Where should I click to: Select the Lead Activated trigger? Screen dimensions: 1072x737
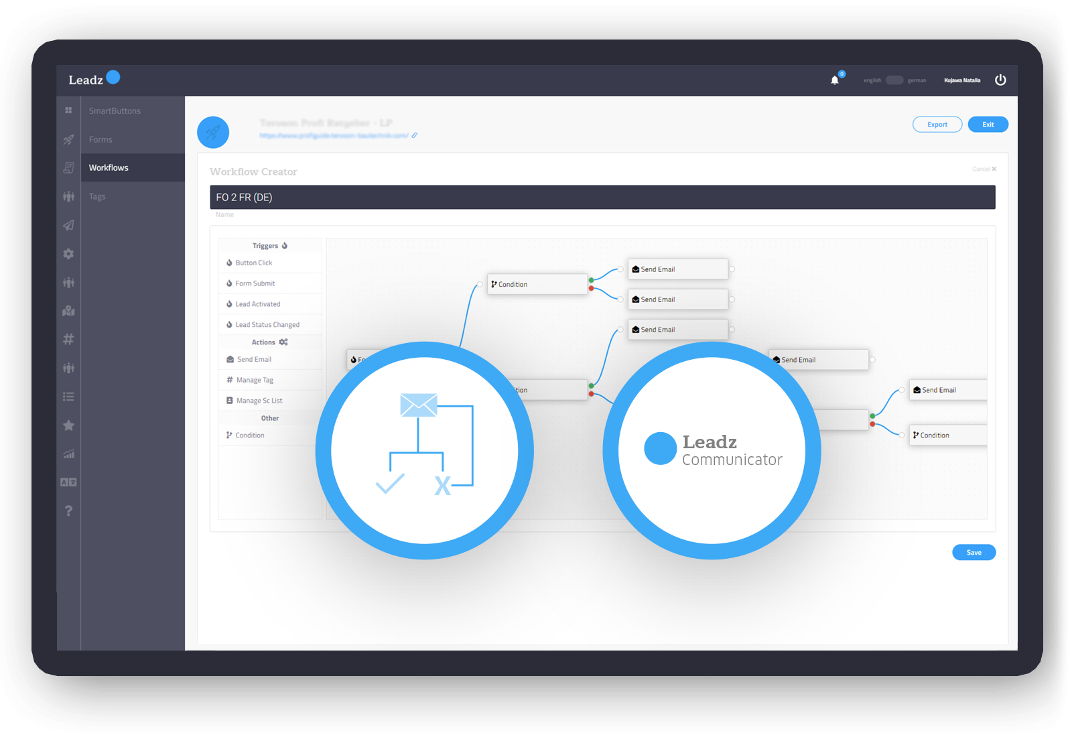(270, 304)
